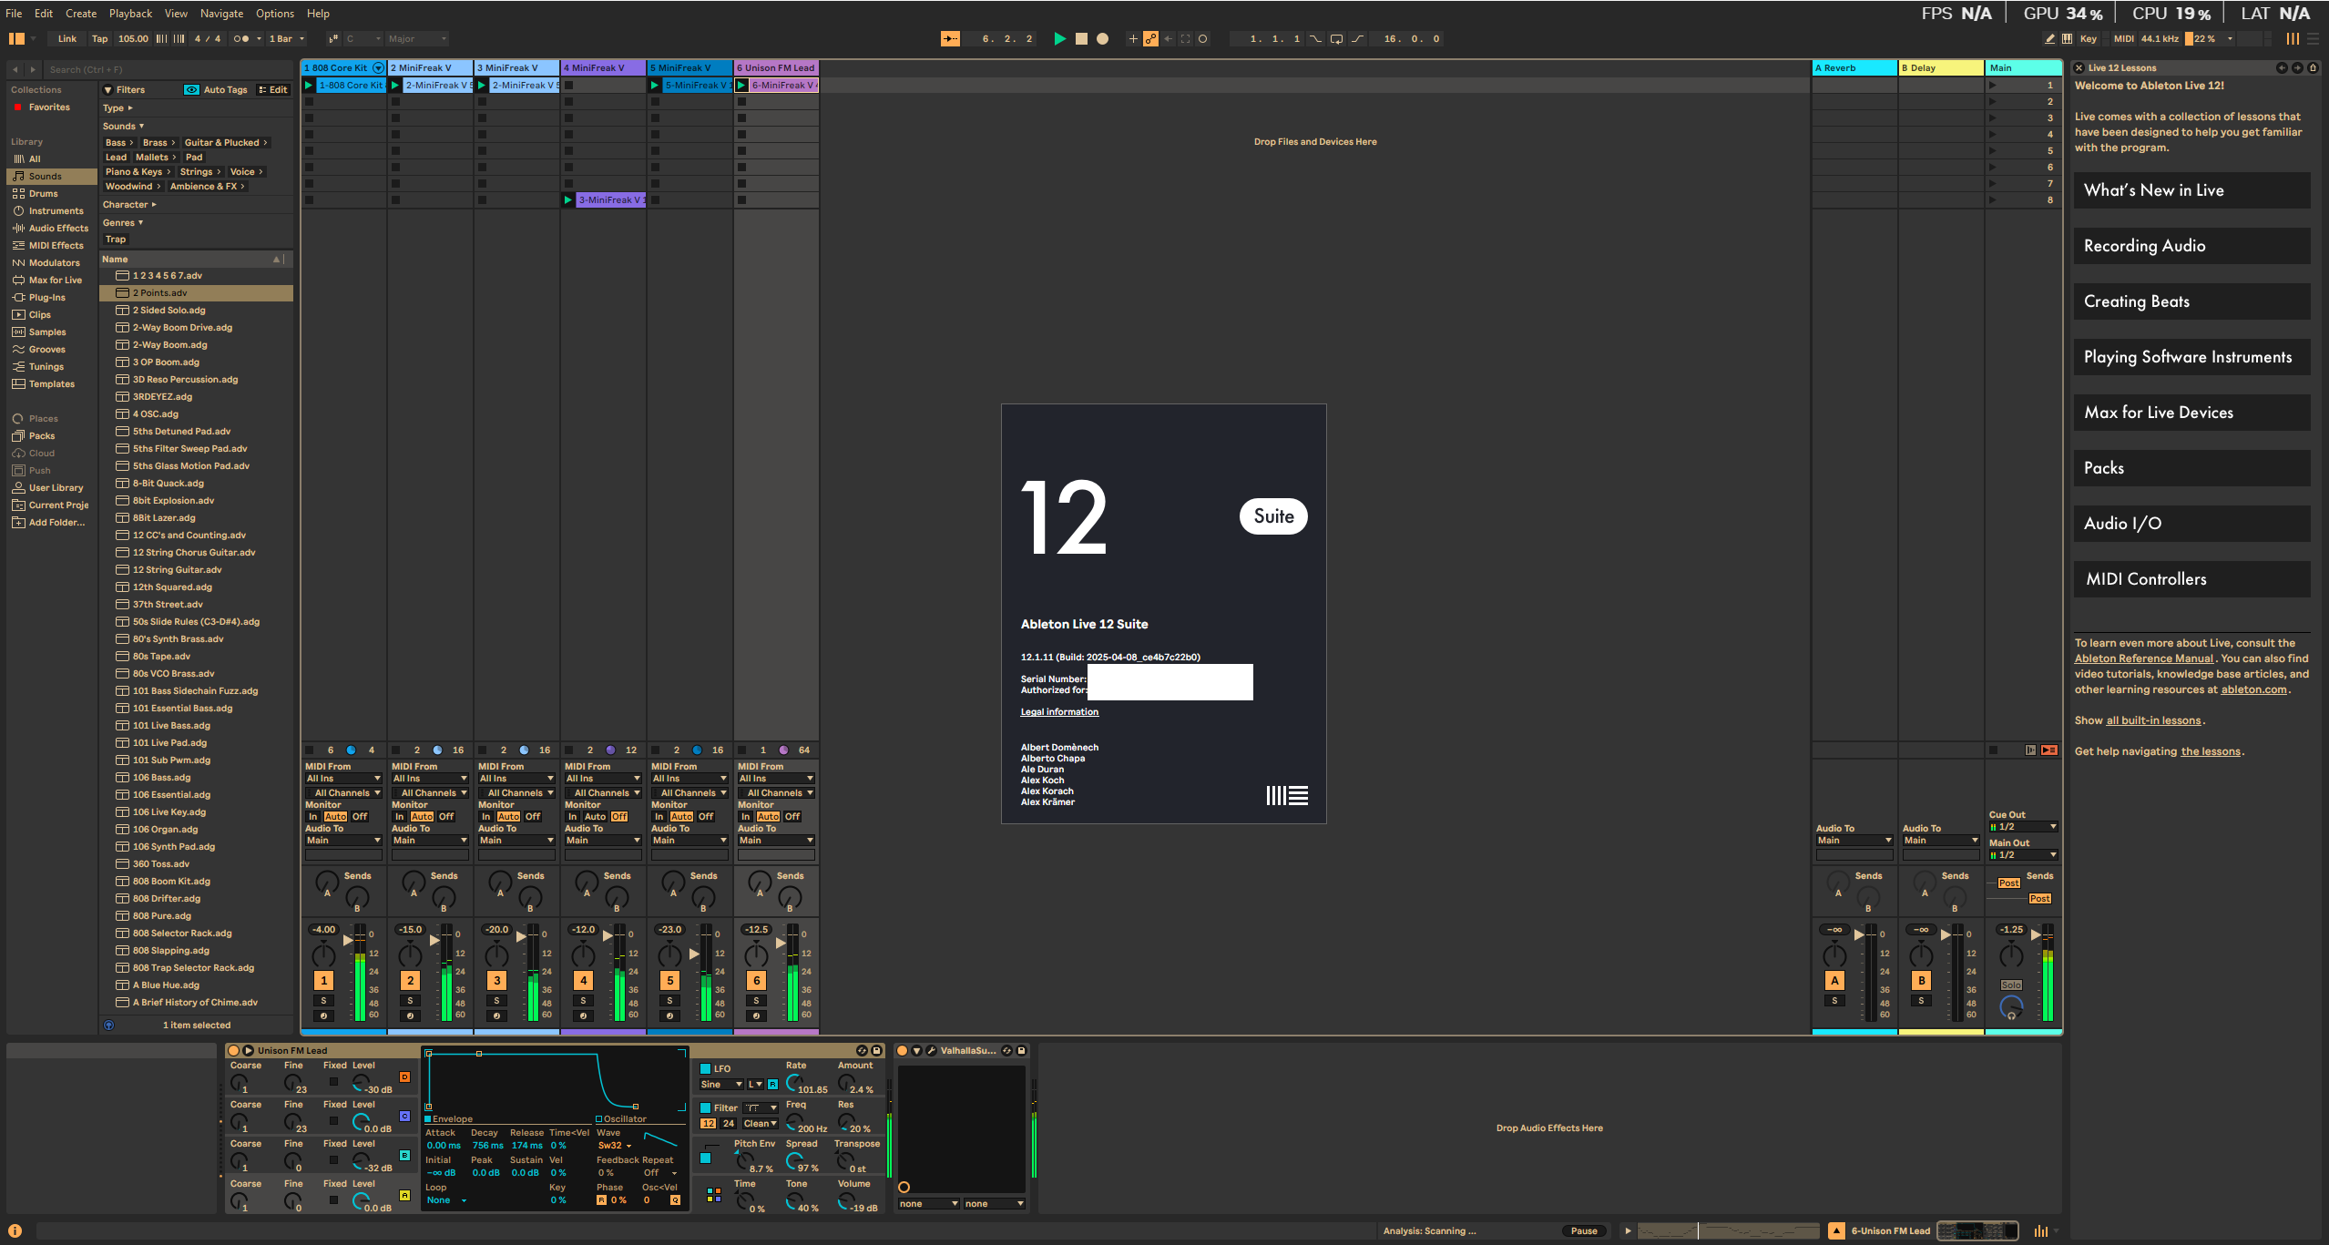The height and width of the screenshot is (1245, 2329).
Task: Expand the Type filter group
Action: click(118, 108)
